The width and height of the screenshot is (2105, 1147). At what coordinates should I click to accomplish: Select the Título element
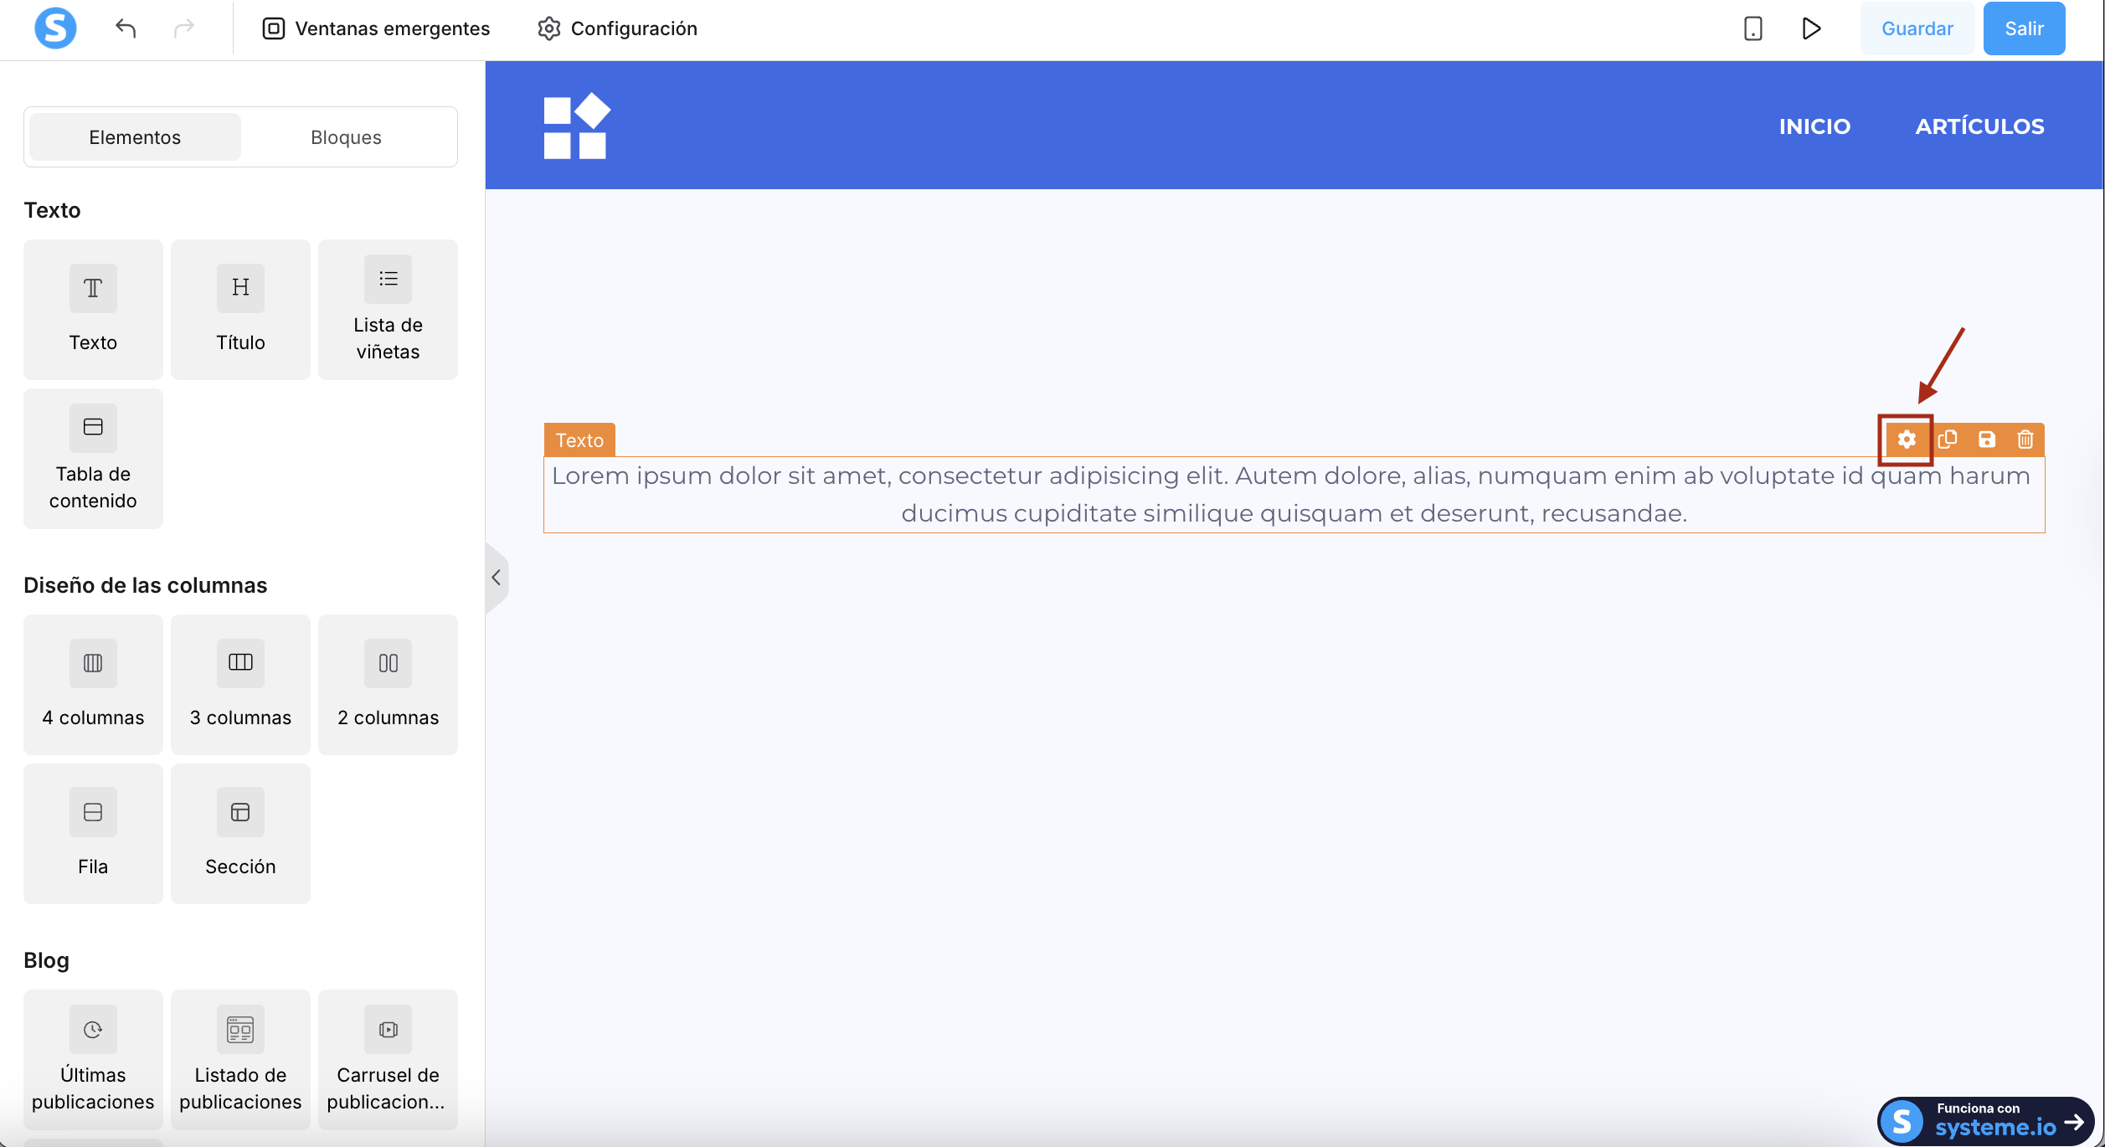240,309
